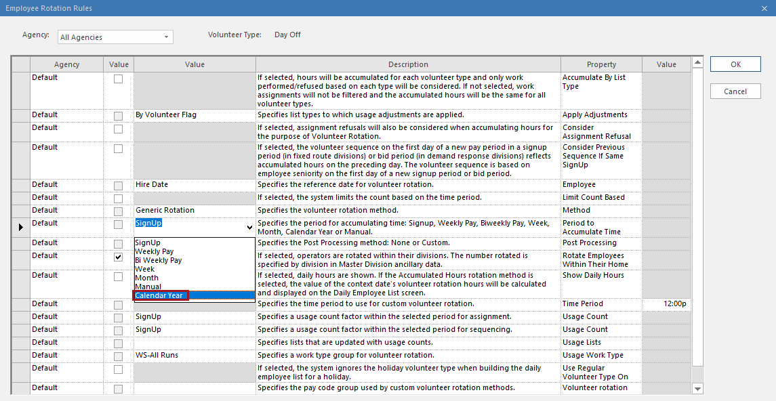The width and height of the screenshot is (776, 401).
Task: Open the Agency dropdown
Action: pyautogui.click(x=166, y=37)
